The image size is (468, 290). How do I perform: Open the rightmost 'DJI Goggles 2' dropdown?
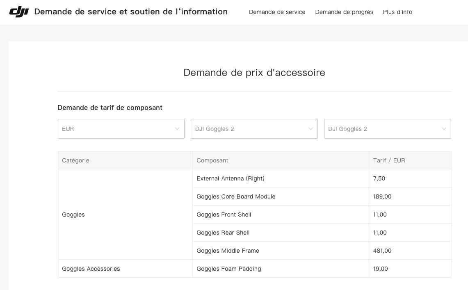(388, 129)
